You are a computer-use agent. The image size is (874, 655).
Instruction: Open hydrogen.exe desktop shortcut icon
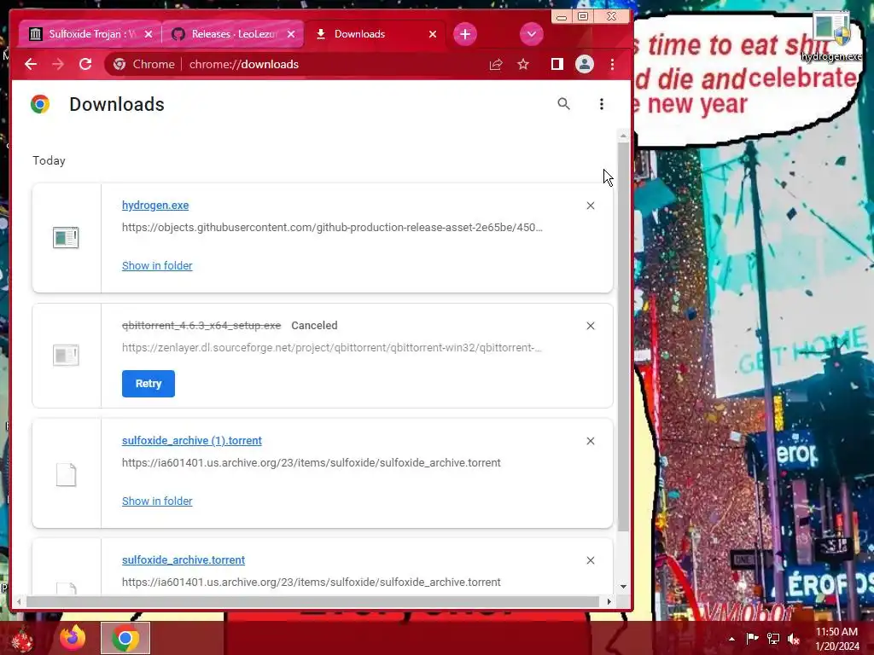[831, 36]
